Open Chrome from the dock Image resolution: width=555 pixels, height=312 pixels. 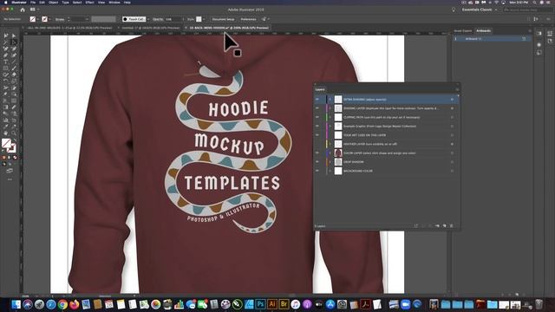pyautogui.click(x=62, y=304)
